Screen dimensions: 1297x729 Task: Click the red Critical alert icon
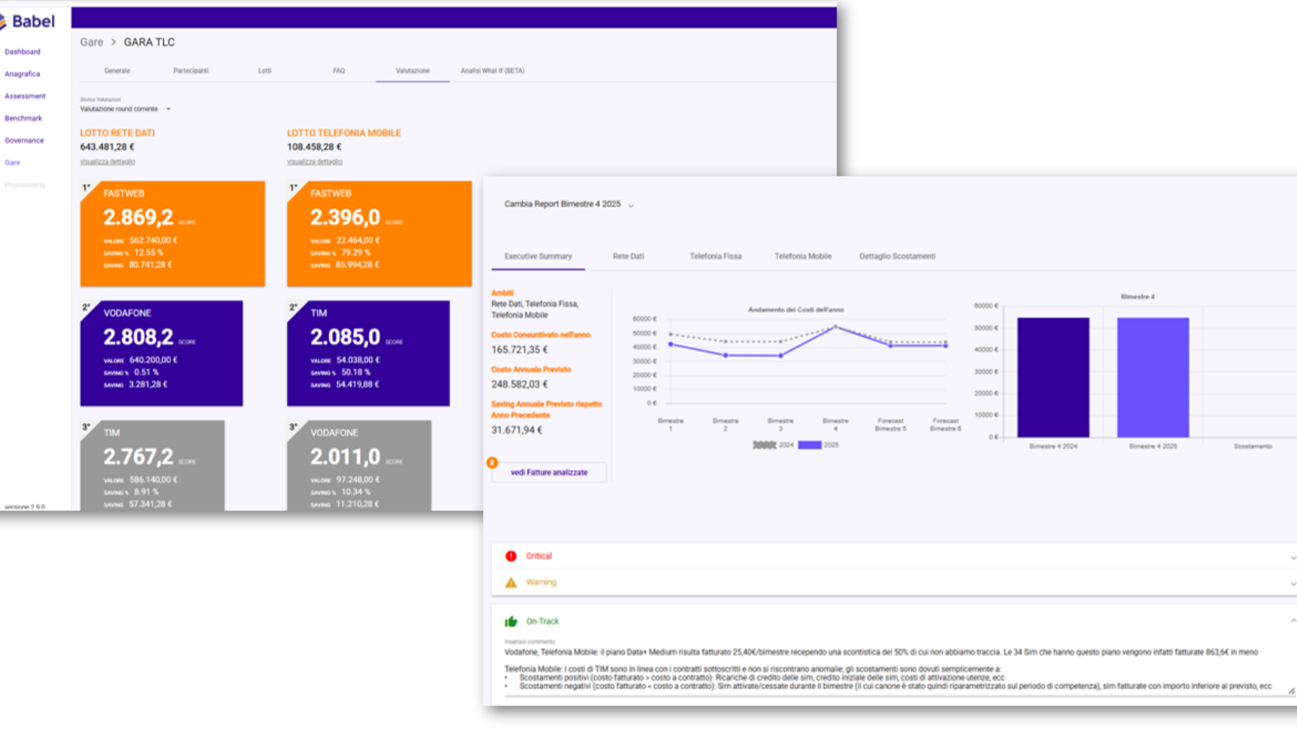(511, 556)
